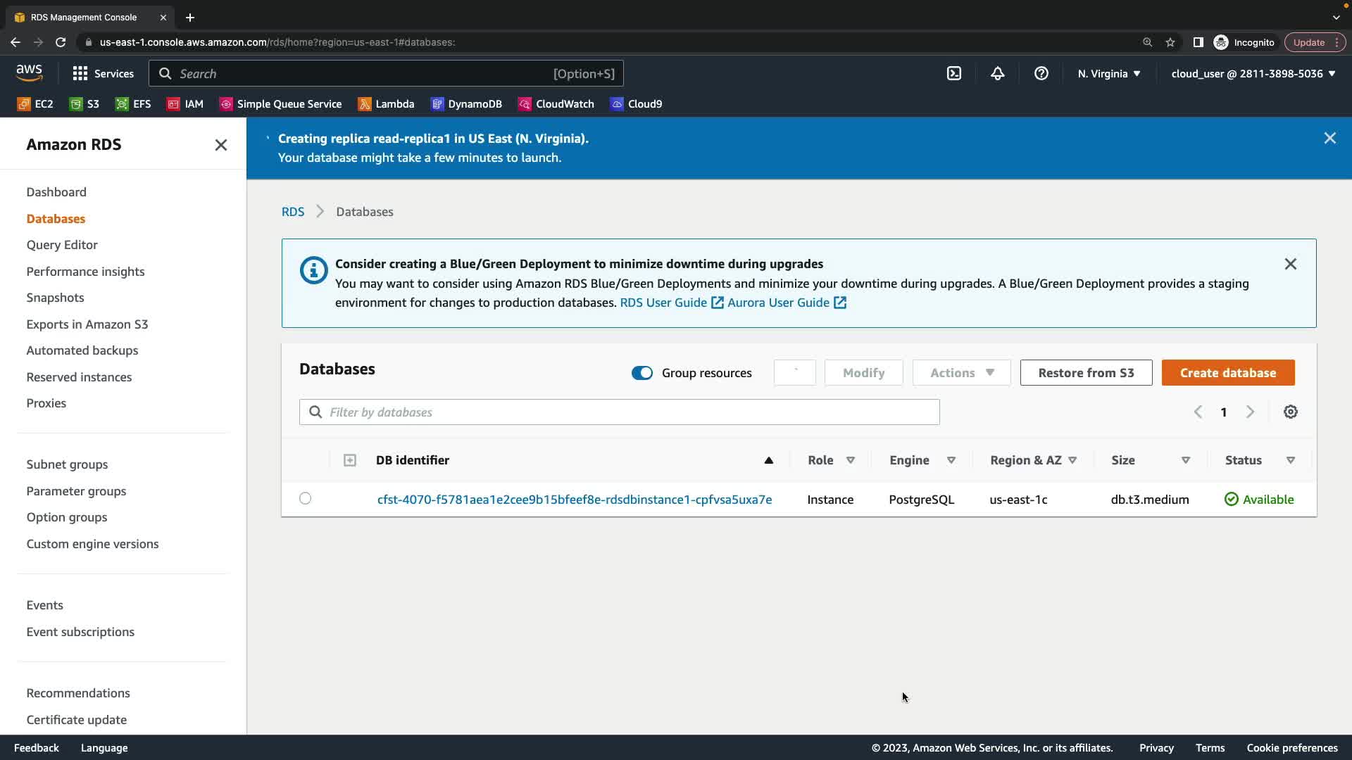Viewport: 1352px width, 760px height.
Task: Click the Filter by databases search field
Action: [620, 412]
